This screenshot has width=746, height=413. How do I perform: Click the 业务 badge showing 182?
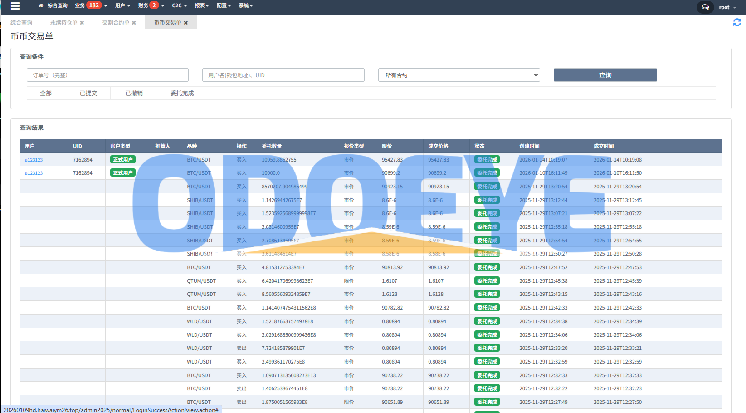(94, 5)
